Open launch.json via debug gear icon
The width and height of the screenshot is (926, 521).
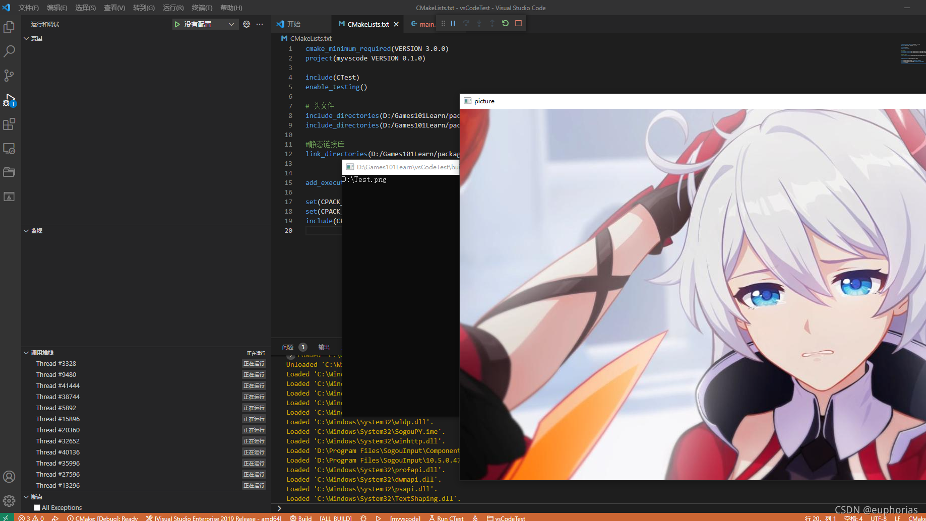246,24
